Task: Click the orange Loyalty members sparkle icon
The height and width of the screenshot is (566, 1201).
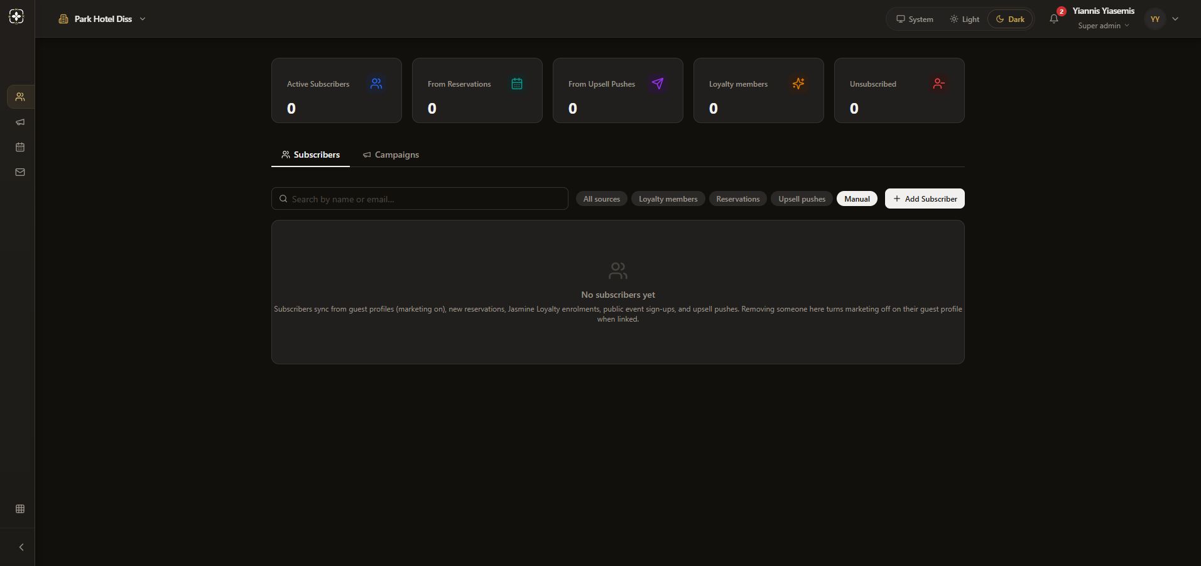Action: (x=798, y=84)
